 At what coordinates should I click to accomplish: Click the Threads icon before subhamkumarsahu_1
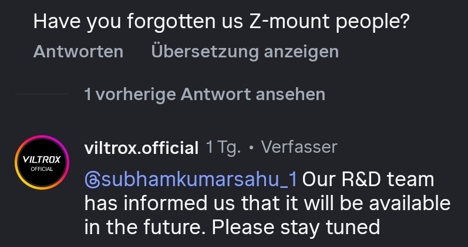[x=93, y=180]
